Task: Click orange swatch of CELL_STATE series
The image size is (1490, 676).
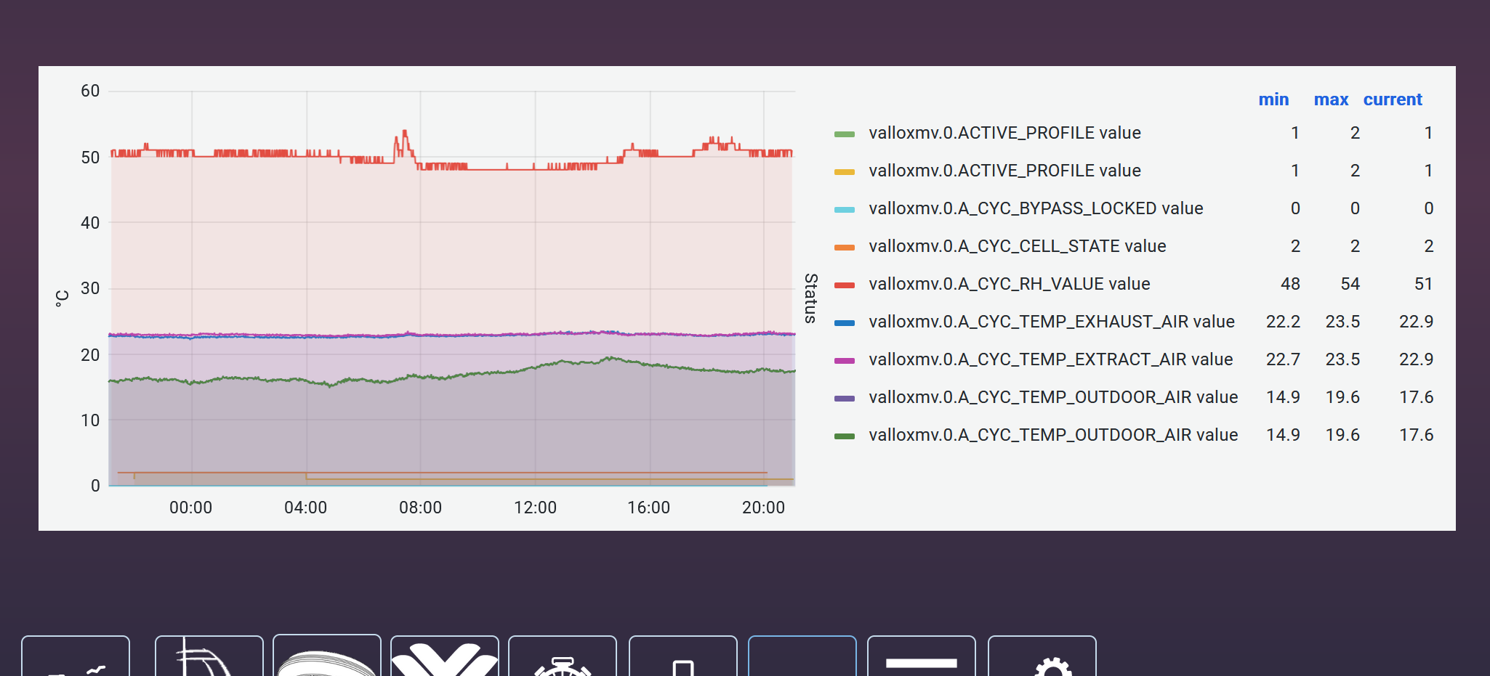Action: (845, 247)
